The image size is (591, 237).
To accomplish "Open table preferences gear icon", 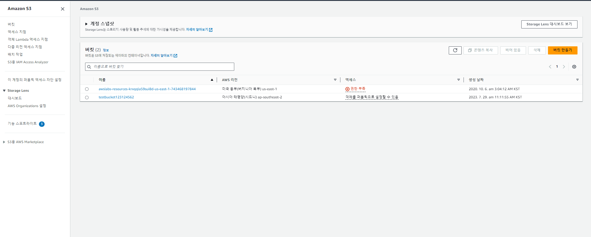I will 574,67.
